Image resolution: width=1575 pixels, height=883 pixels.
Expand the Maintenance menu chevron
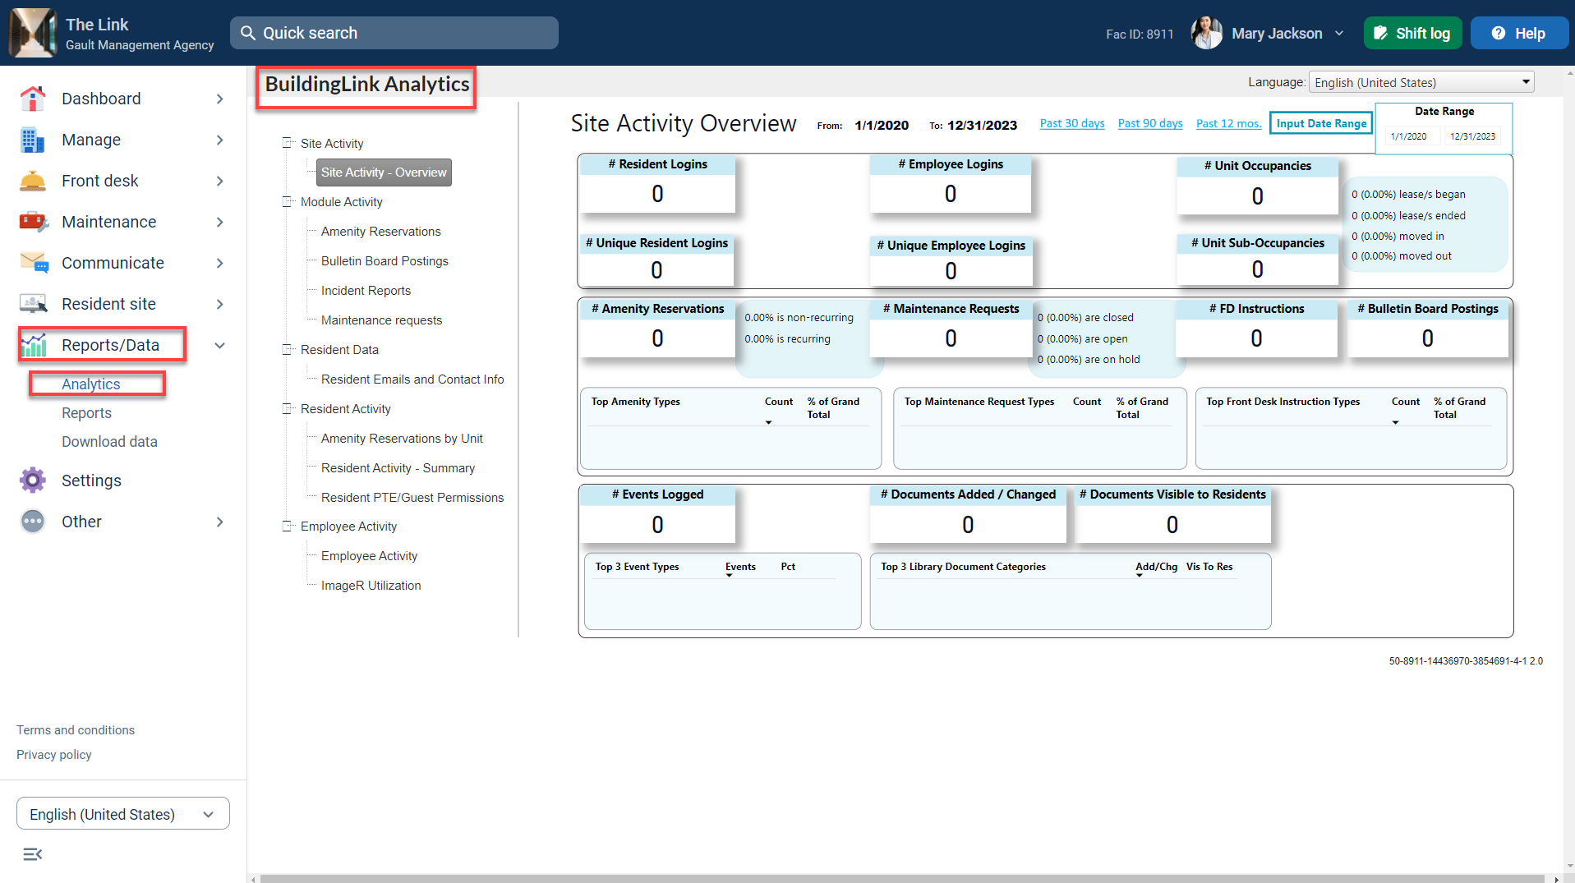click(219, 222)
